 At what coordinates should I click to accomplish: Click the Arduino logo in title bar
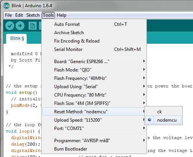pyautogui.click(x=6, y=6)
